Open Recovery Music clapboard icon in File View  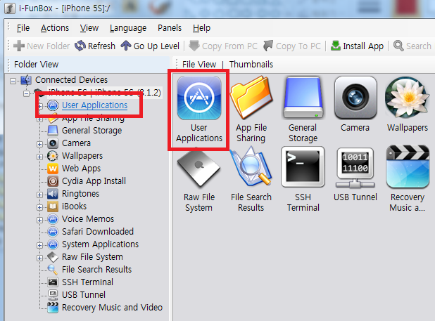point(408,166)
